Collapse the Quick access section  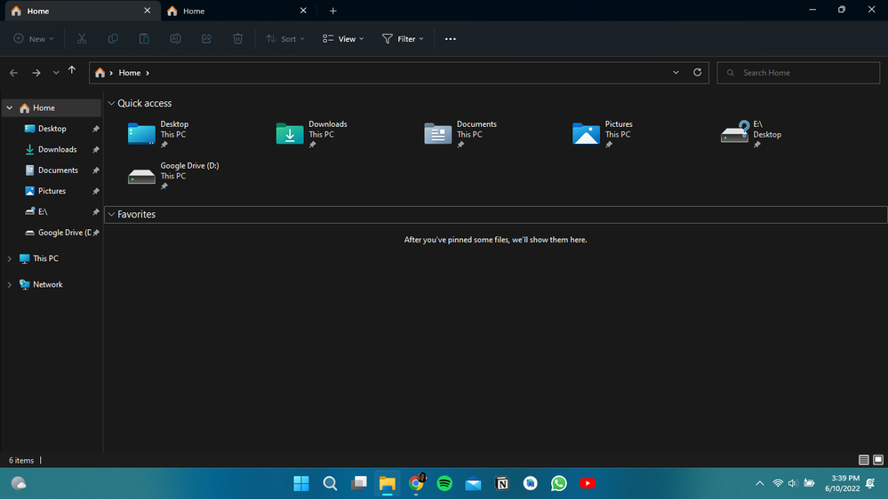click(x=112, y=103)
